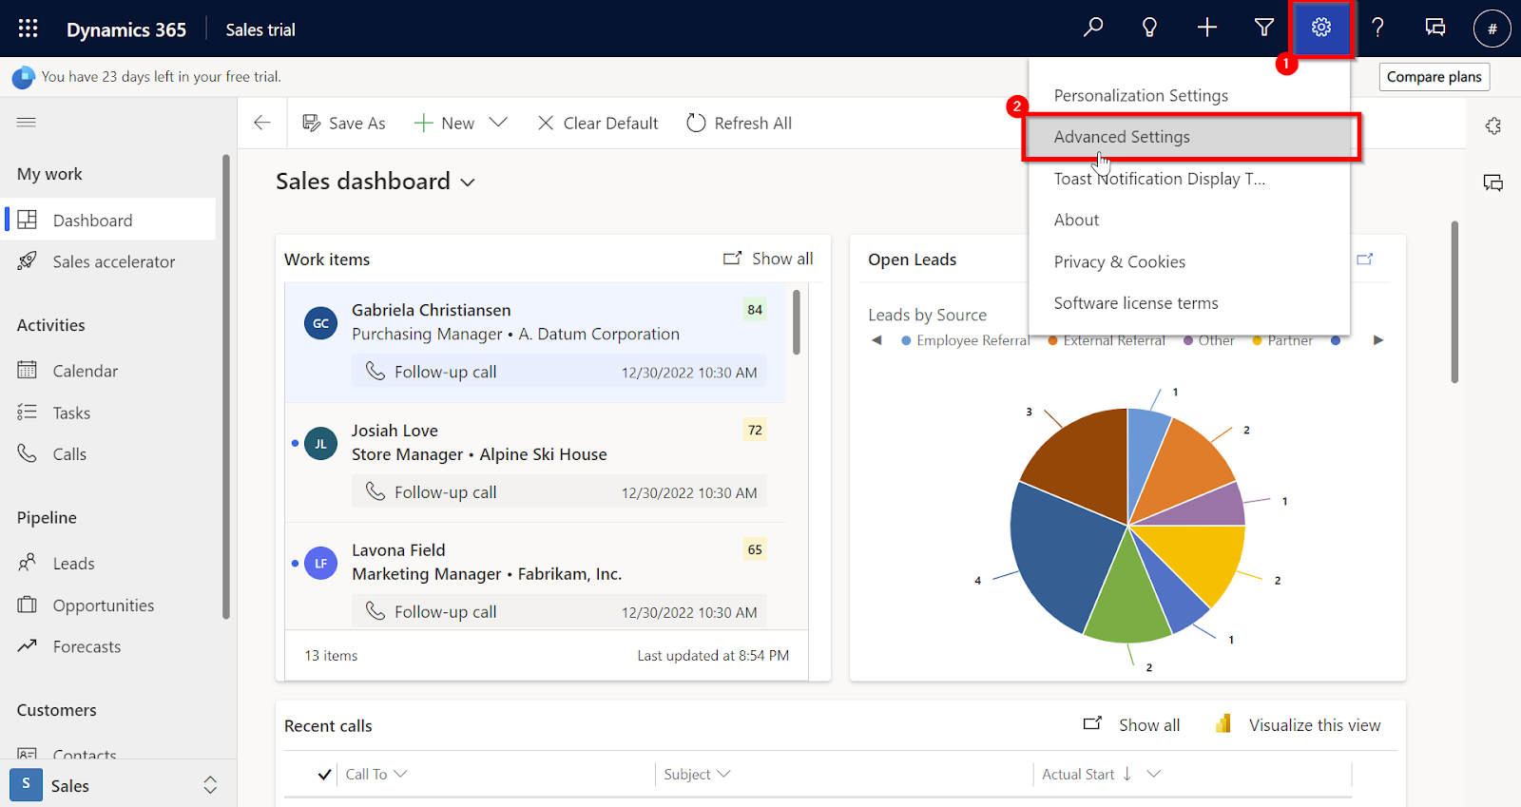Toggle the select-all checkmark in Recent calls
This screenshot has width=1521, height=807.
[x=324, y=774]
